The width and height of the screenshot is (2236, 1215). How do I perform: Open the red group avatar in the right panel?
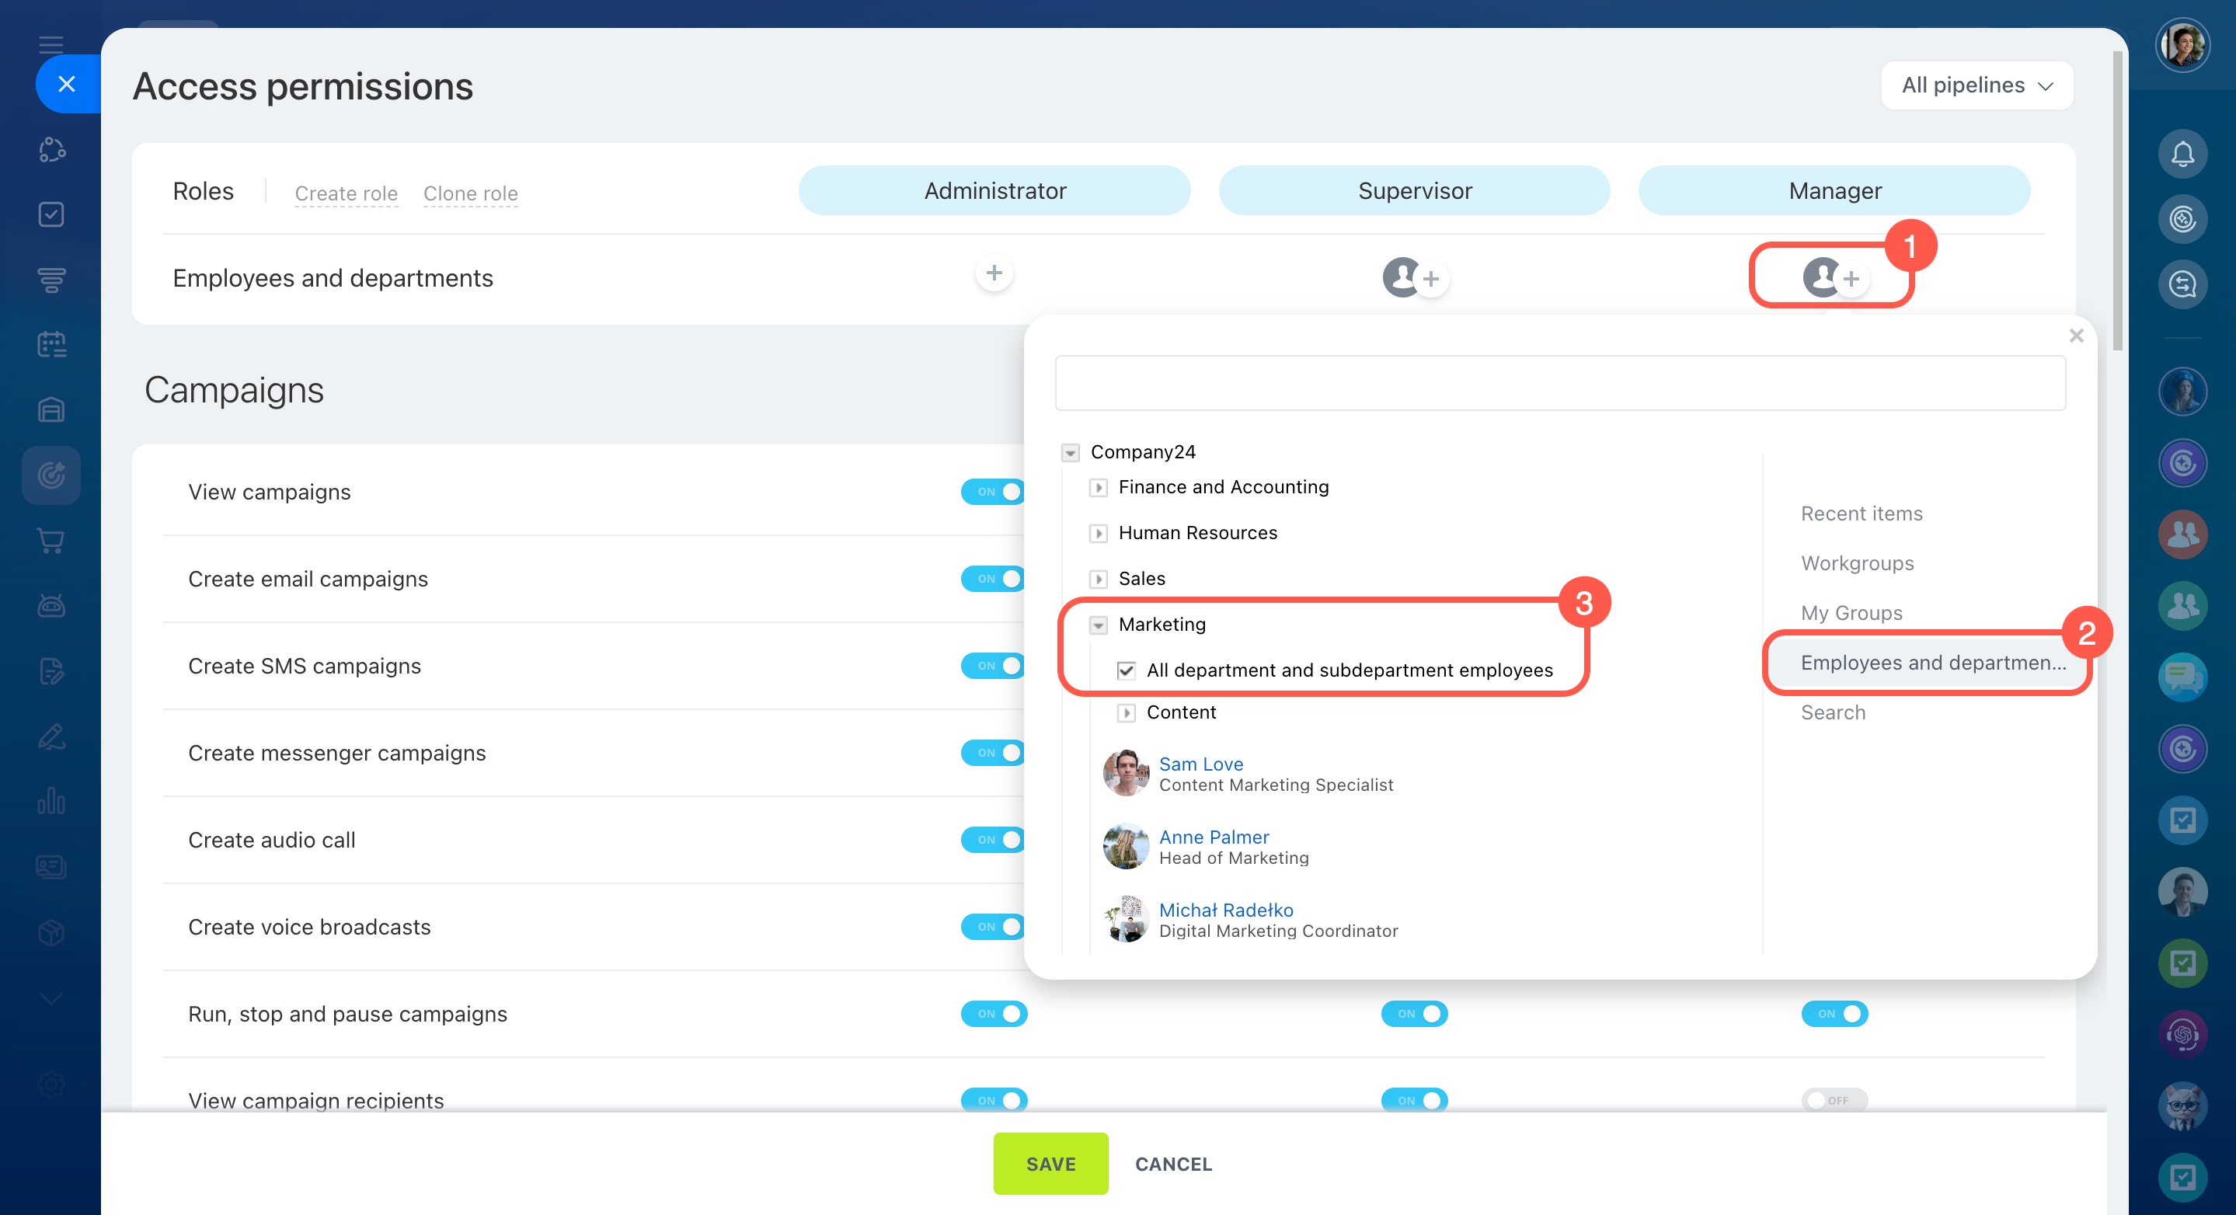(2182, 534)
